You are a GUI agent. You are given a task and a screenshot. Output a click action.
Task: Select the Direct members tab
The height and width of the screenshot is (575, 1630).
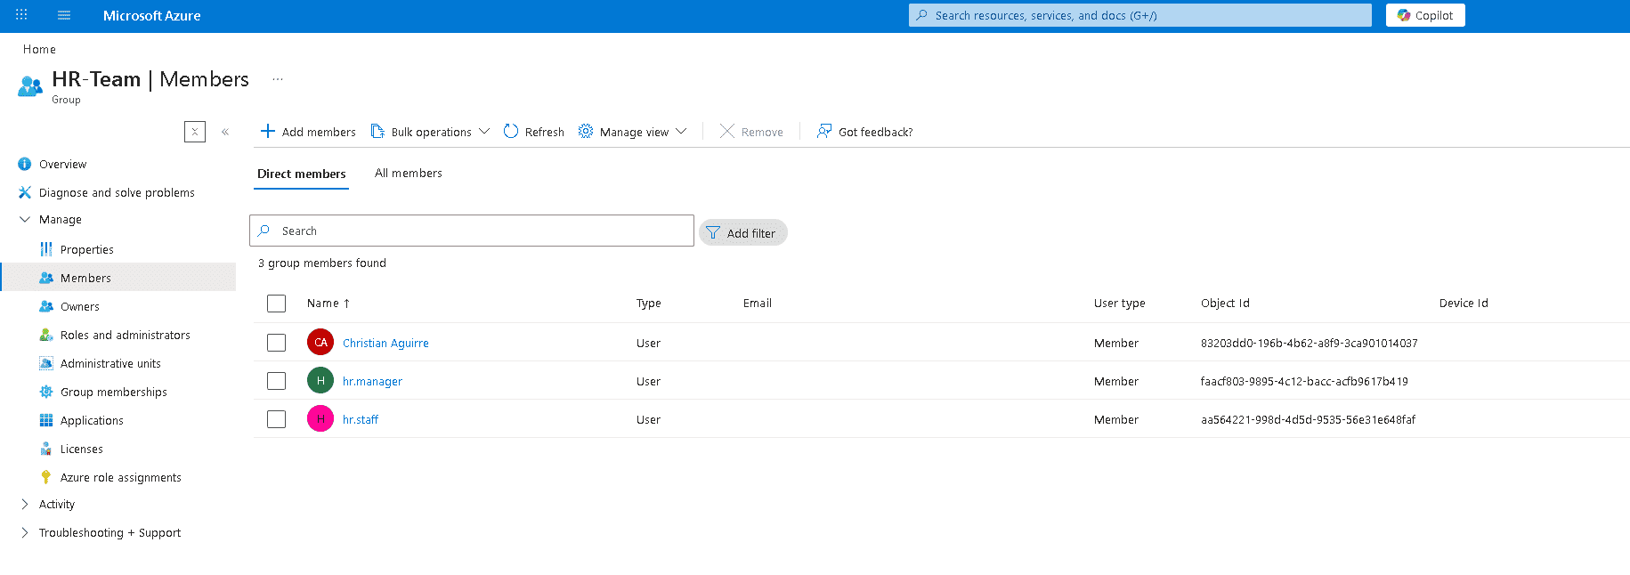(x=301, y=174)
